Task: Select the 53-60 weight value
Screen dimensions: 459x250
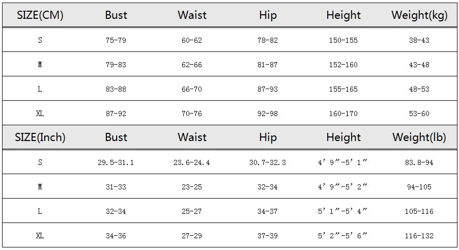Action: 419,114
